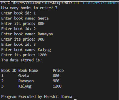The image size is (119, 100).
Task: Click the 900 value on the price prompt line
Action: [x=41, y=39]
